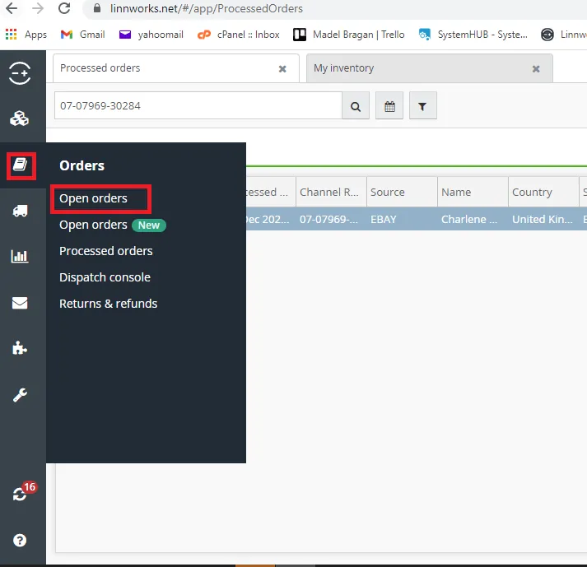Screen dimensions: 587x567
Task: Open the Help question mark icon
Action: (x=20, y=541)
